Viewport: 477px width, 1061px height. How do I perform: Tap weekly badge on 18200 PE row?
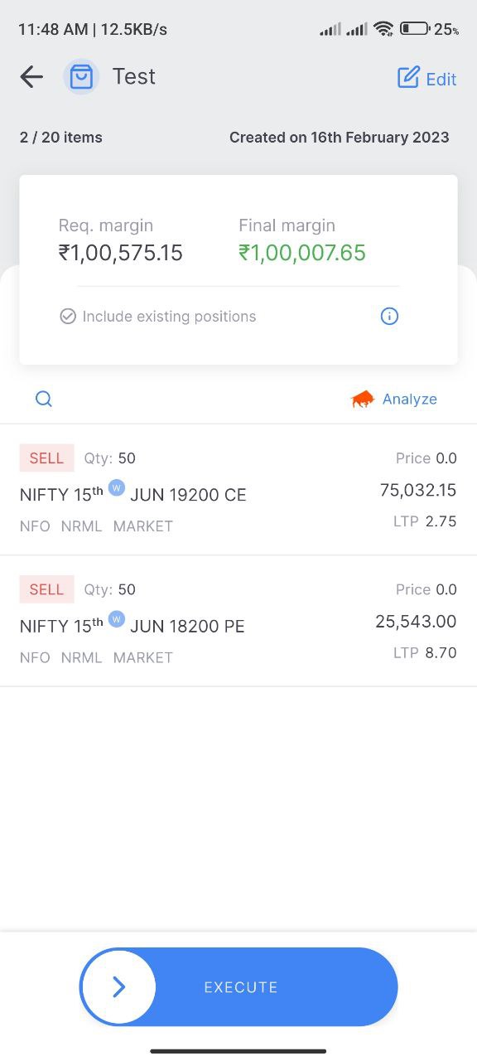point(117,618)
